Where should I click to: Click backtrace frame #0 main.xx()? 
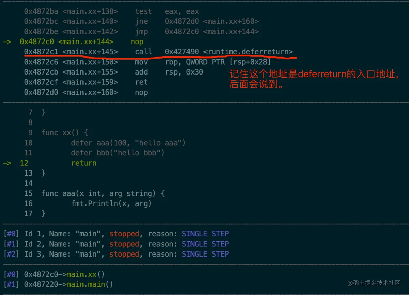pos(86,274)
